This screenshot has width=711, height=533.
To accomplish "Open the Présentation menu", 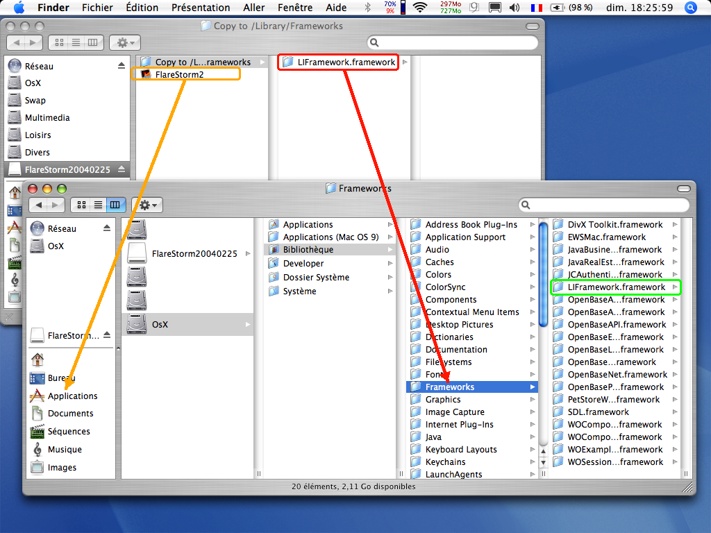I will click(x=201, y=7).
